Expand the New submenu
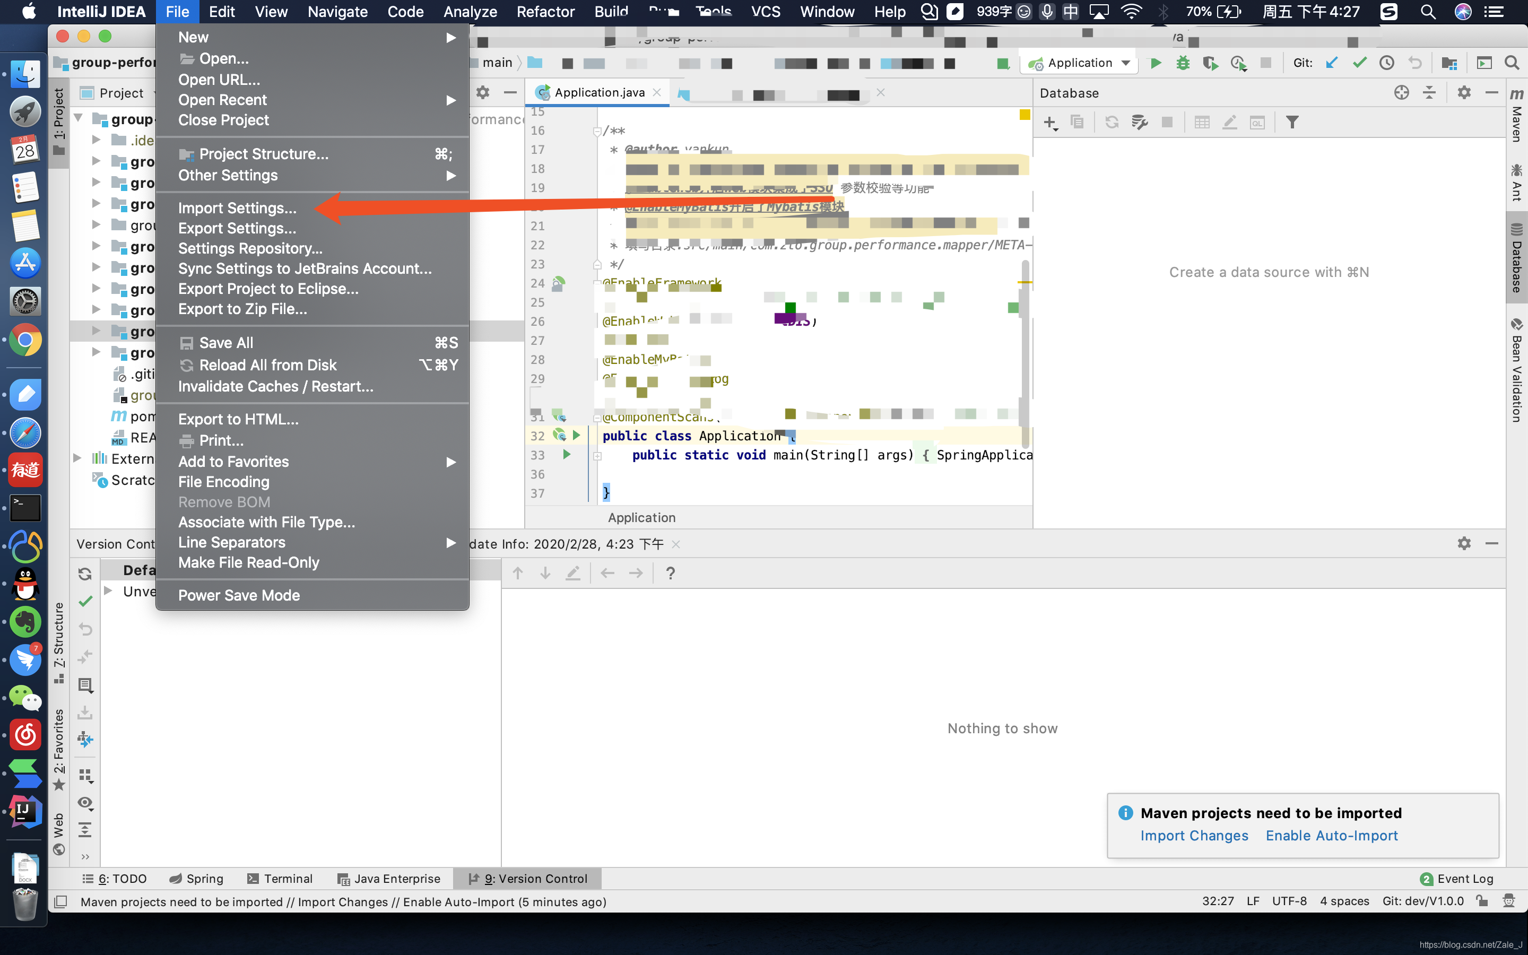 [312, 37]
